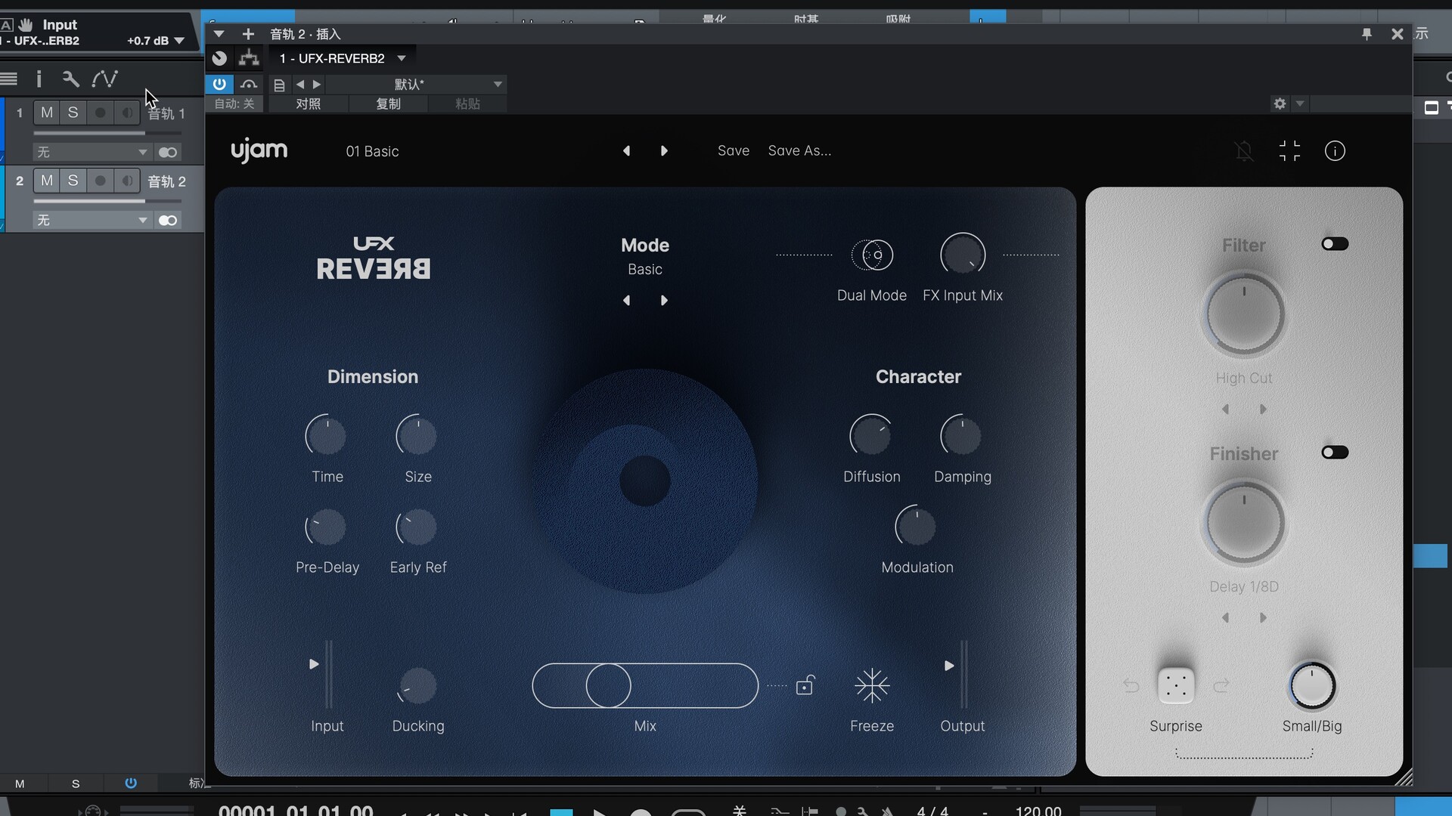Click the Output meter play arrow
1452x816 pixels.
949,666
